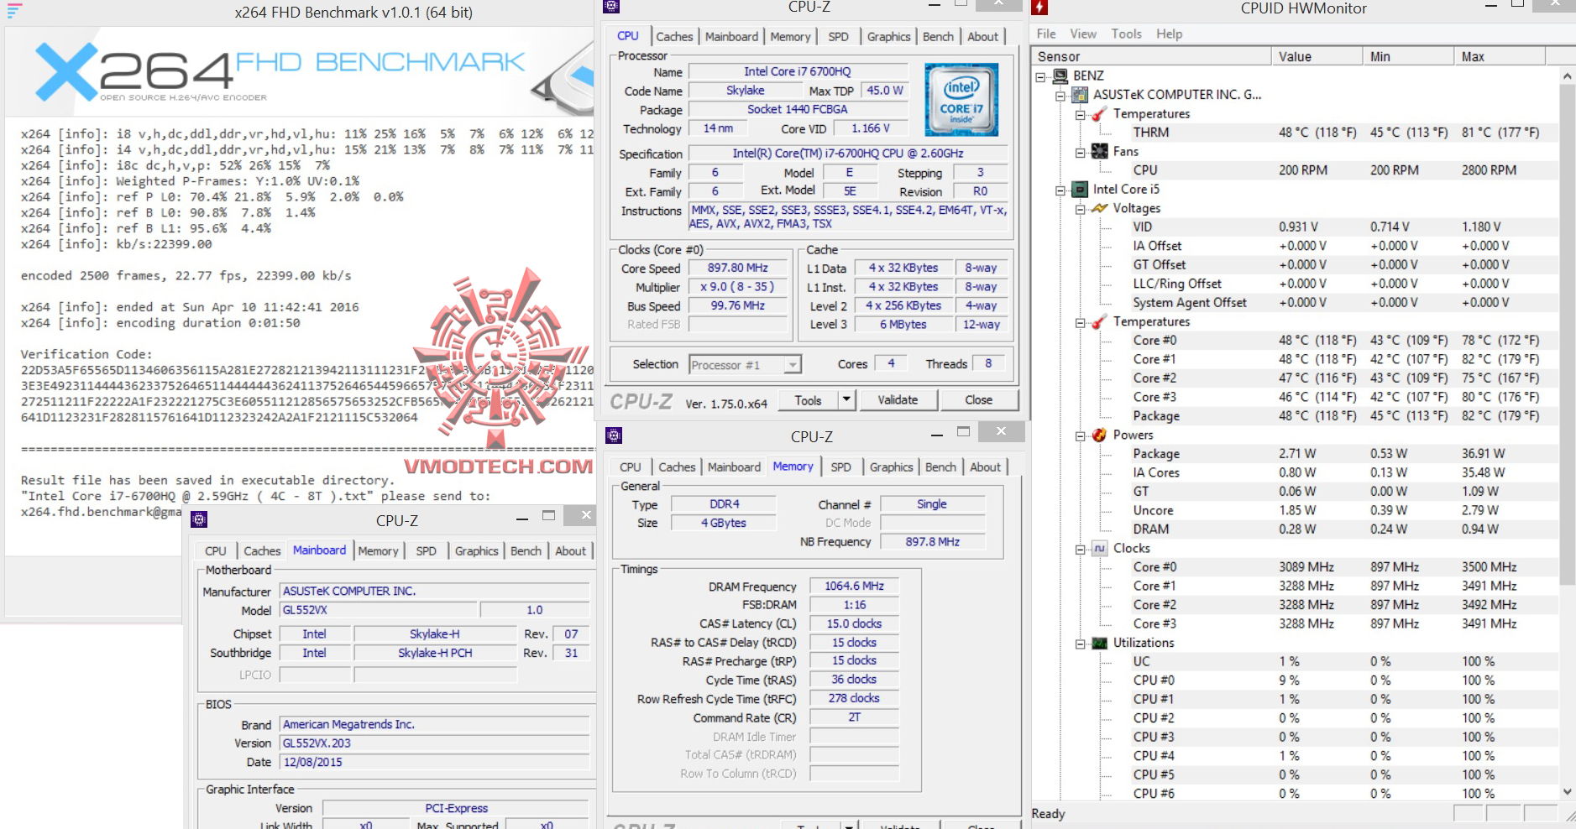
Task: Select the Mainboard tab in top CPU-Z window
Action: pyautogui.click(x=731, y=37)
